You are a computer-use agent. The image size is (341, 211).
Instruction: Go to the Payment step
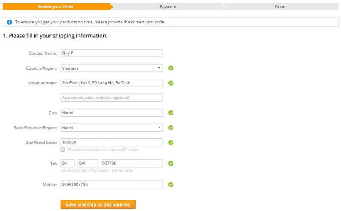point(168,7)
